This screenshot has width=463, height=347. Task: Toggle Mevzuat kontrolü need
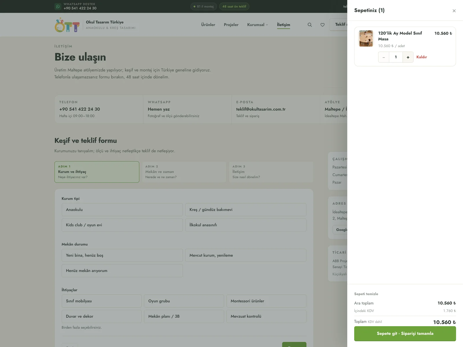click(266, 316)
